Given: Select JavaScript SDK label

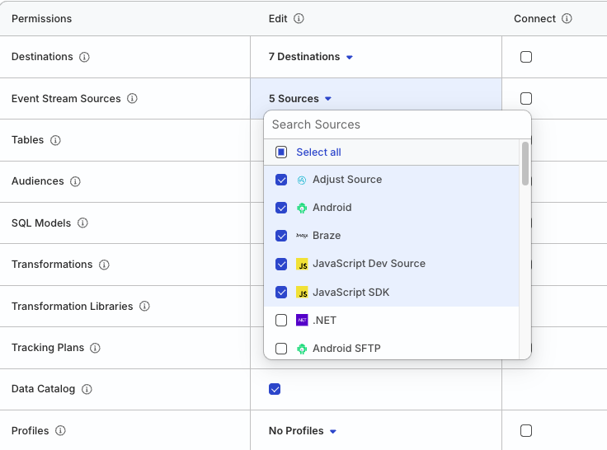Looking at the screenshot, I should click(x=351, y=292).
